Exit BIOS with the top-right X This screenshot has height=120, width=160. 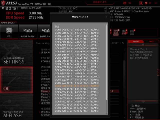[x=156, y=3]
